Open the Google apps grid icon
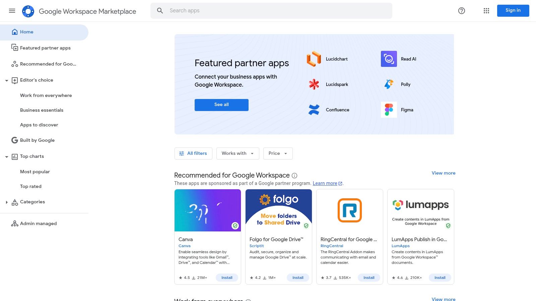Image resolution: width=536 pixels, height=301 pixels. 486,11
